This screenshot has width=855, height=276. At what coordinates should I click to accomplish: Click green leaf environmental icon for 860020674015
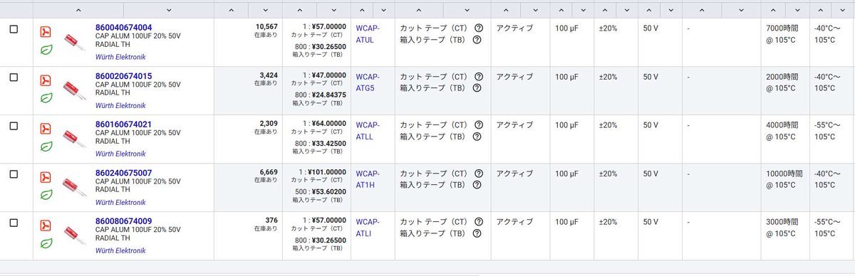pos(46,98)
